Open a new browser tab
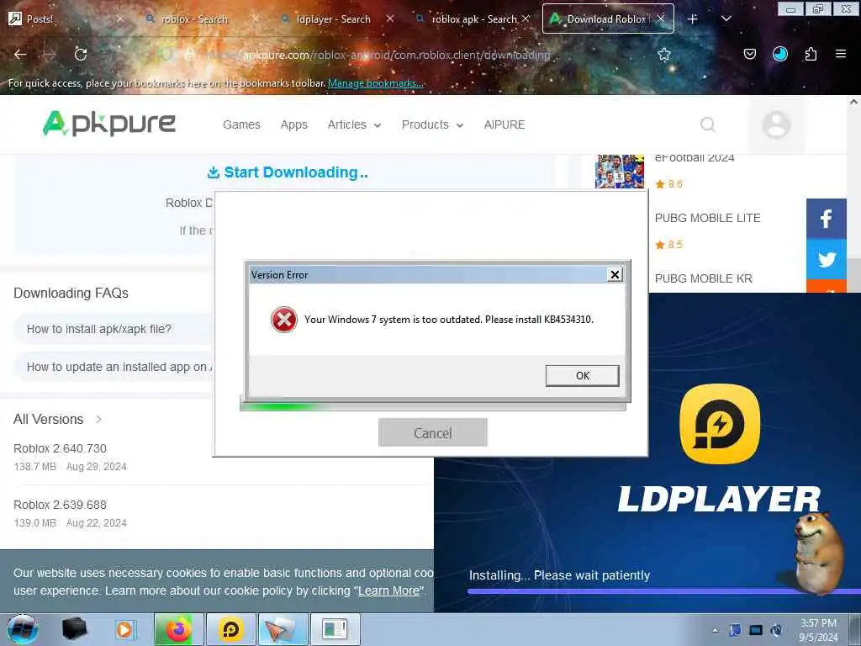This screenshot has height=646, width=861. click(693, 19)
